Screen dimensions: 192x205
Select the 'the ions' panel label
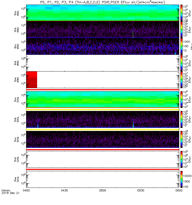point(16,179)
